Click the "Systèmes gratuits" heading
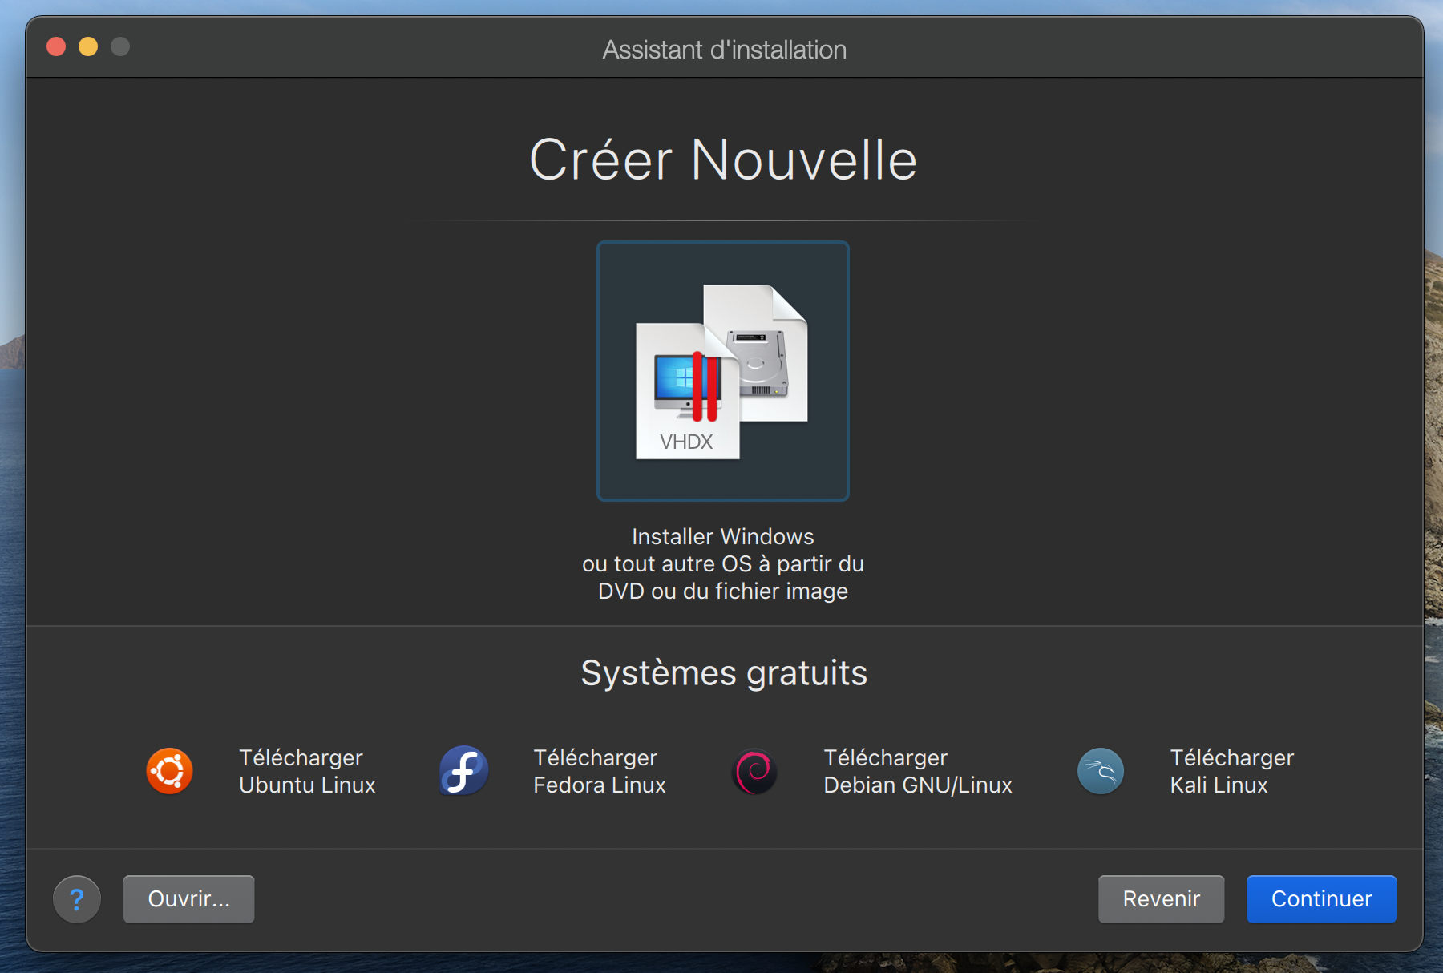The image size is (1443, 973). [x=724, y=673]
